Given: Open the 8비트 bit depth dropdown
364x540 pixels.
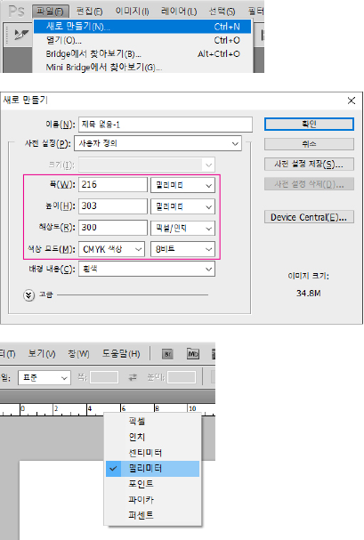Looking at the screenshot, I should pyautogui.click(x=182, y=249).
